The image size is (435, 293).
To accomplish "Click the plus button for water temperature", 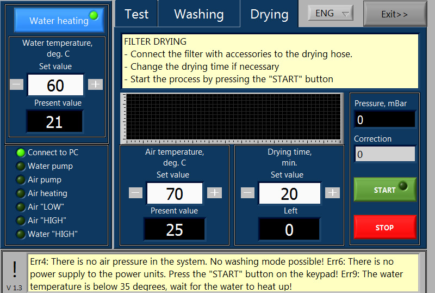I will point(95,84).
